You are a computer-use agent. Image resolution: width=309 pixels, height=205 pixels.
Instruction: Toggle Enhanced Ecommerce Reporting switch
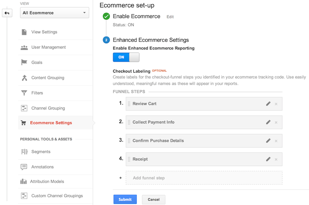[x=126, y=57]
